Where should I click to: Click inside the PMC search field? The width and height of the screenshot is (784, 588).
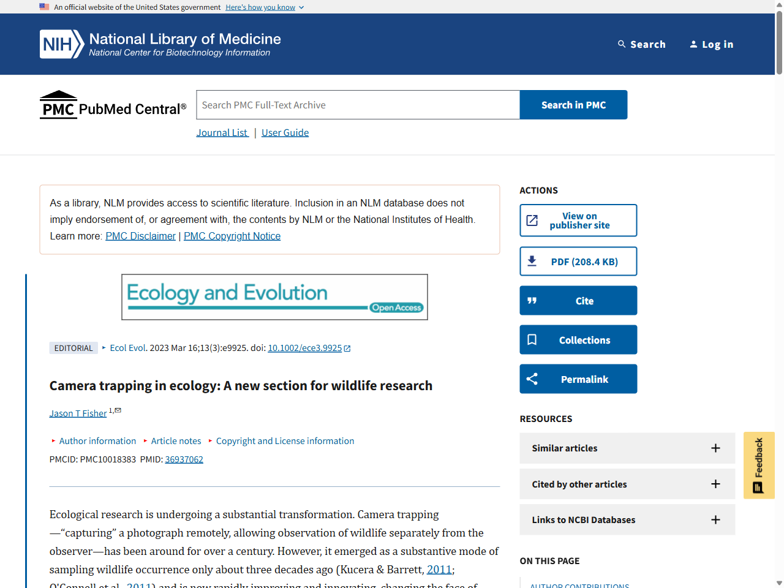point(358,104)
